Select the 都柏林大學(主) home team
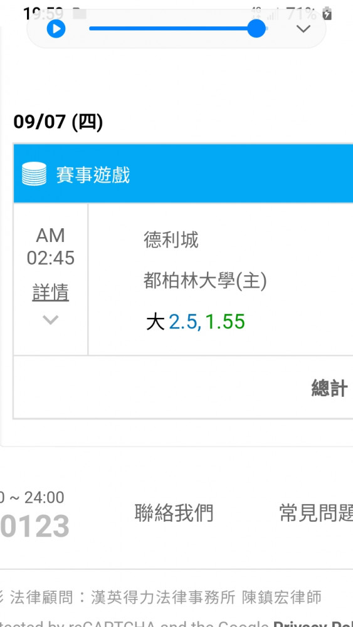 205,281
